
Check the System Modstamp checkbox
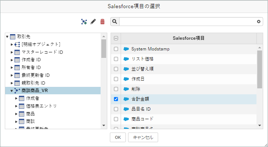point(116,49)
